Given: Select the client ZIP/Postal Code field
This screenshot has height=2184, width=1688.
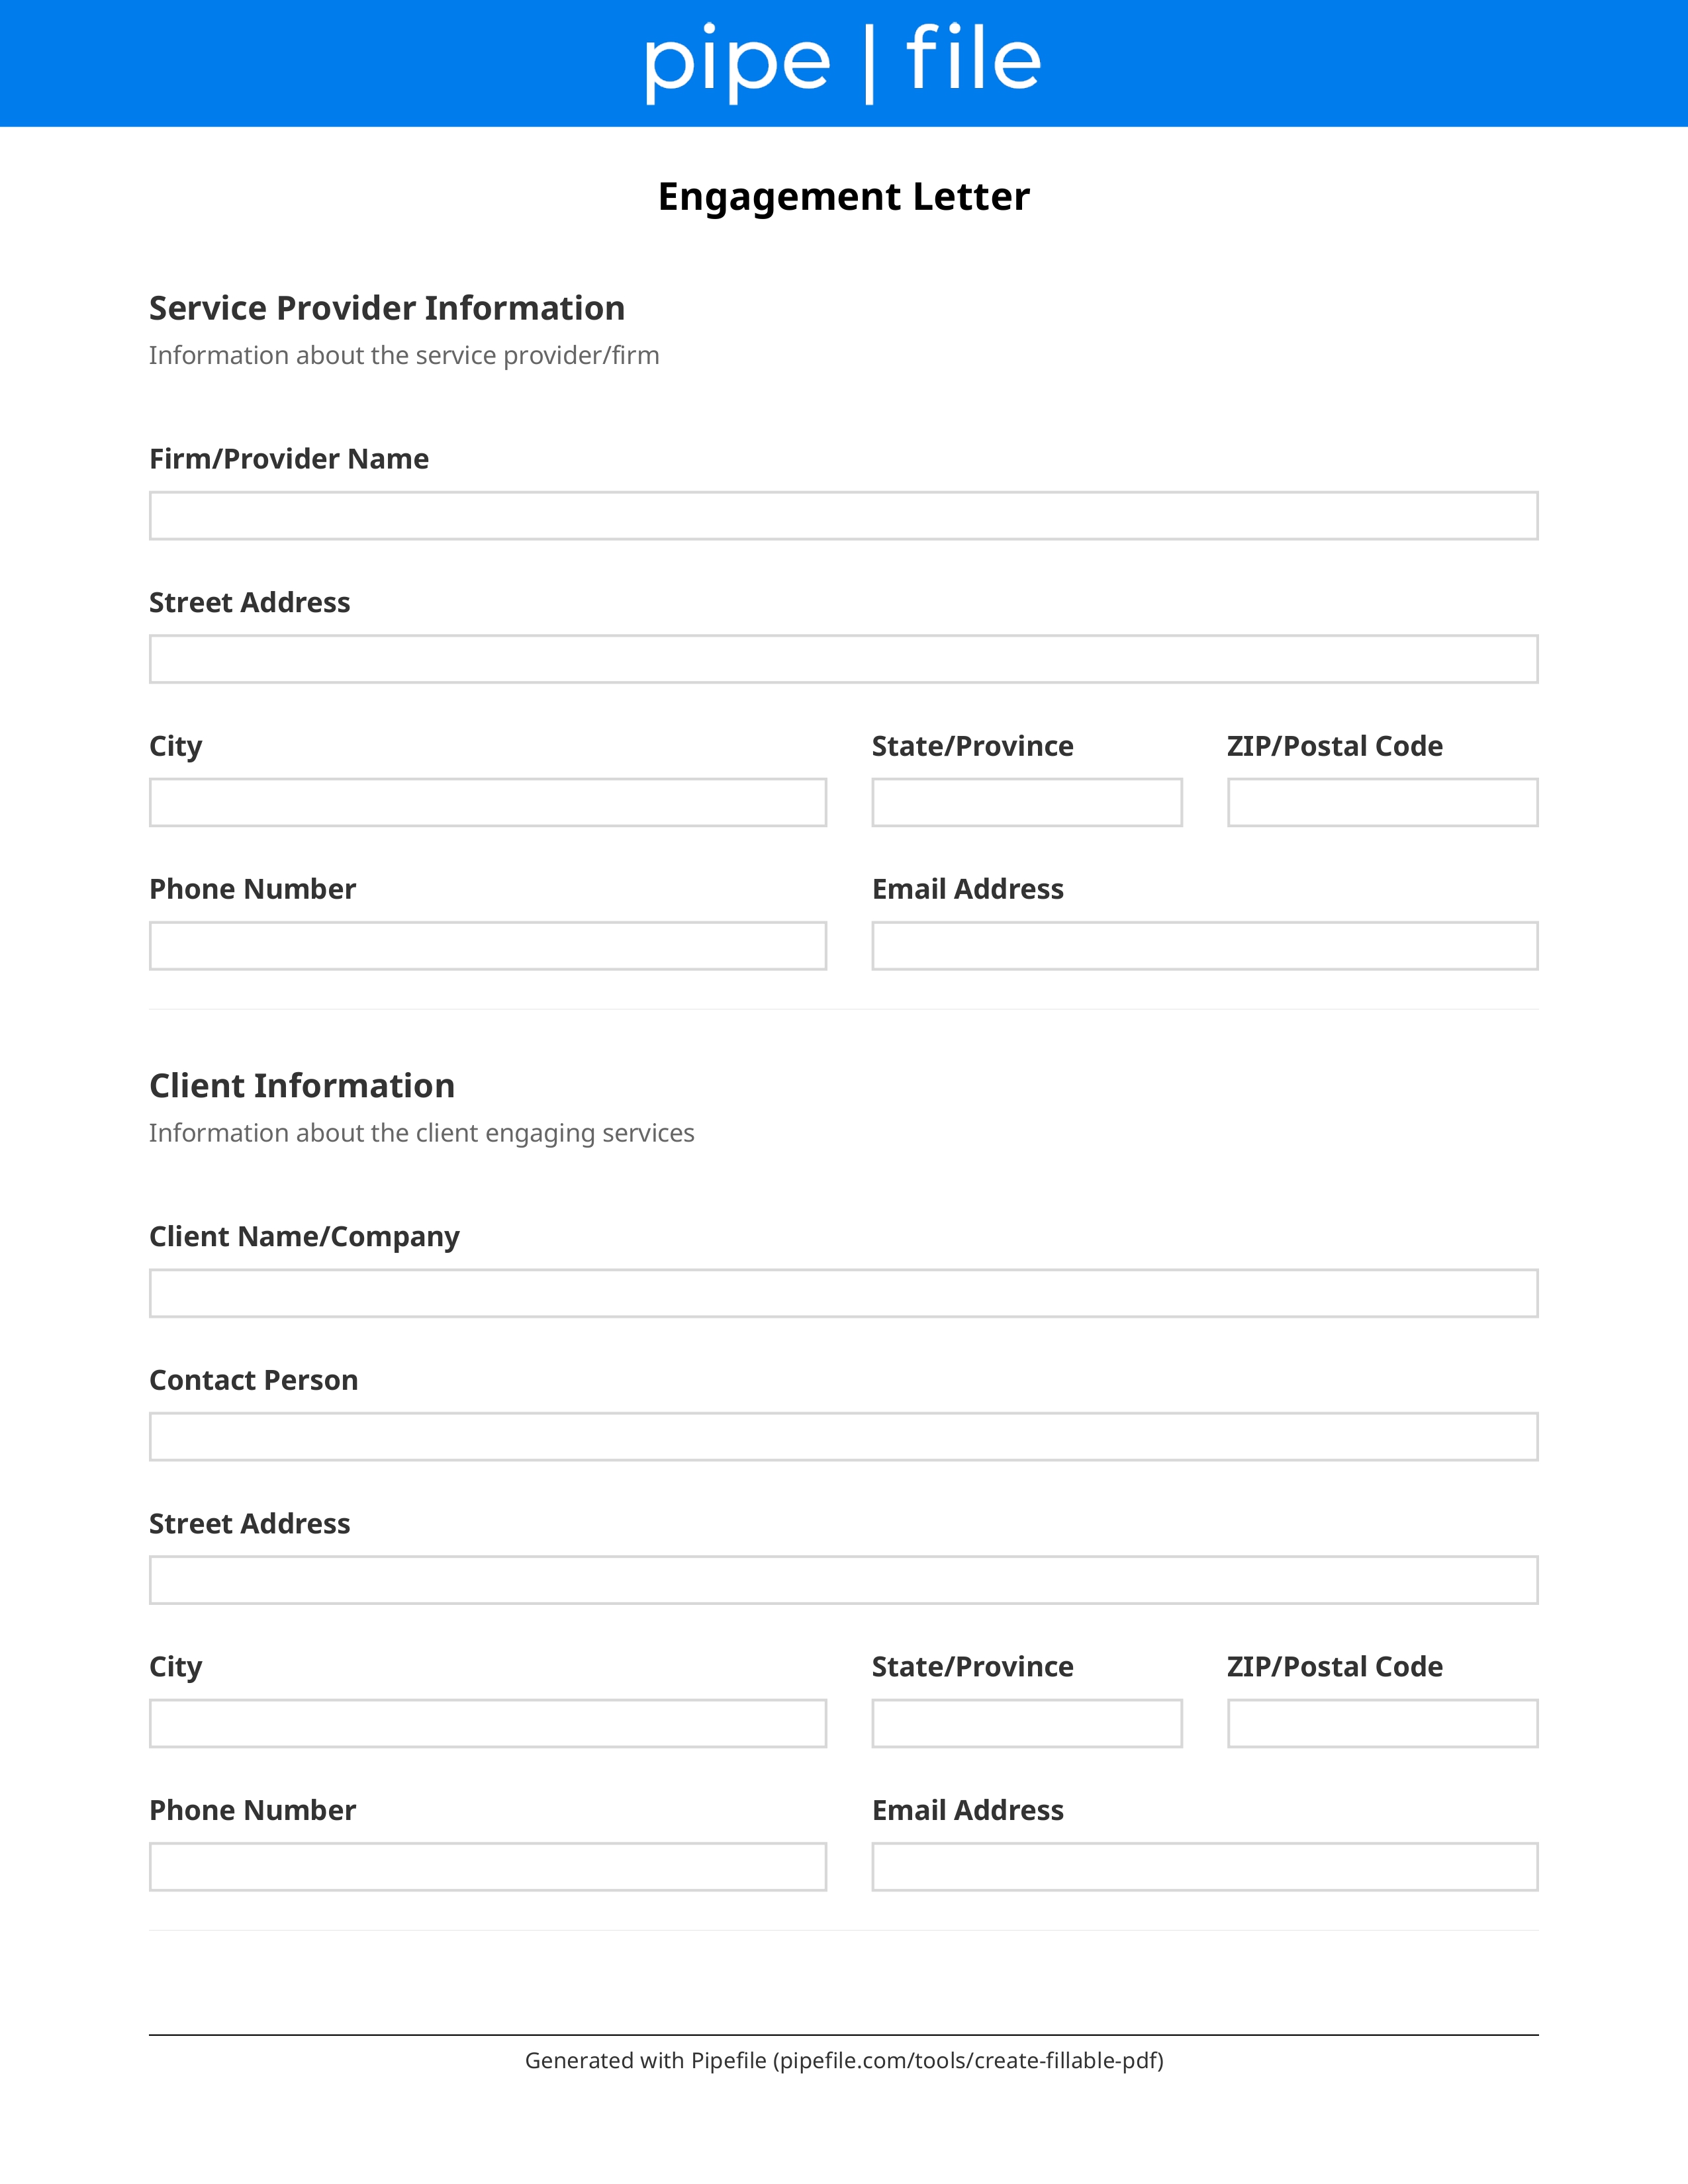Looking at the screenshot, I should pyautogui.click(x=1383, y=1723).
